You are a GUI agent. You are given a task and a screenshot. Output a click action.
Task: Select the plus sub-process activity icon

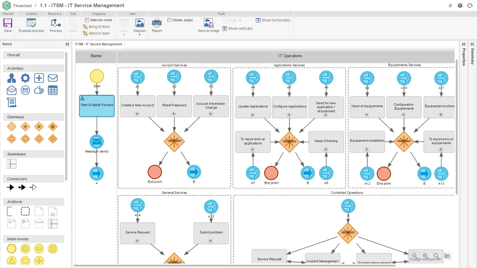coord(39,78)
